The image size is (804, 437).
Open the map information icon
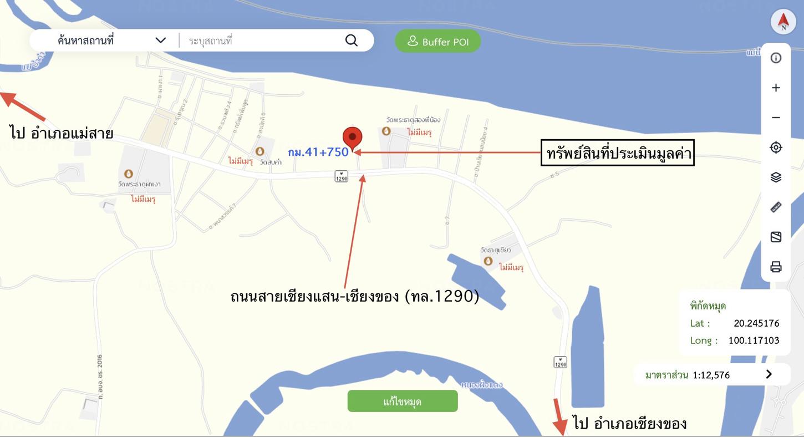[776, 58]
